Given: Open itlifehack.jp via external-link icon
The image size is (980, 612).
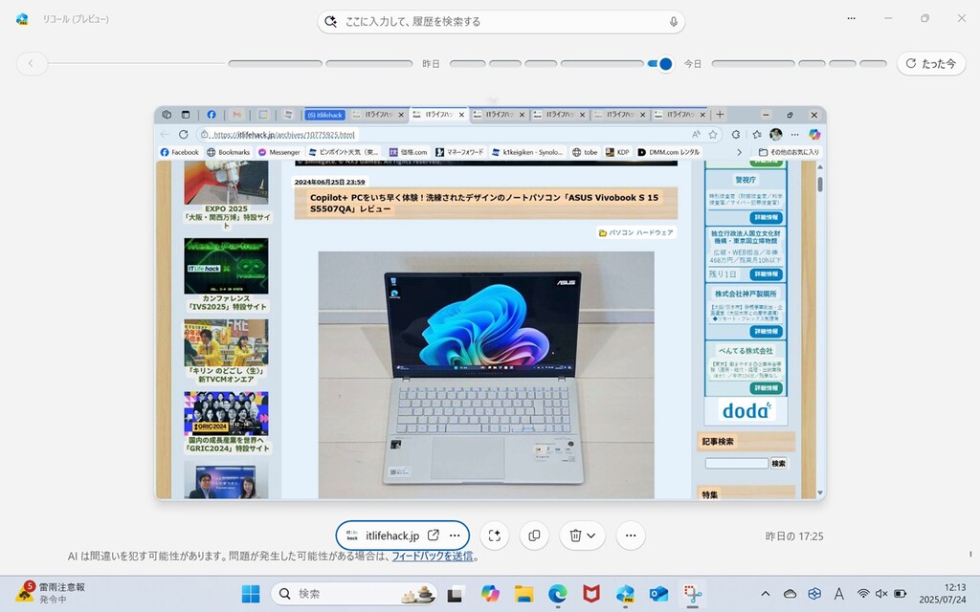Looking at the screenshot, I should 434,535.
